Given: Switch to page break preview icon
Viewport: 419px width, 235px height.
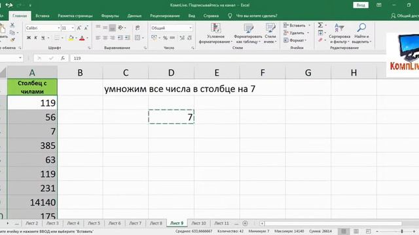Looking at the screenshot, I should (368, 231).
